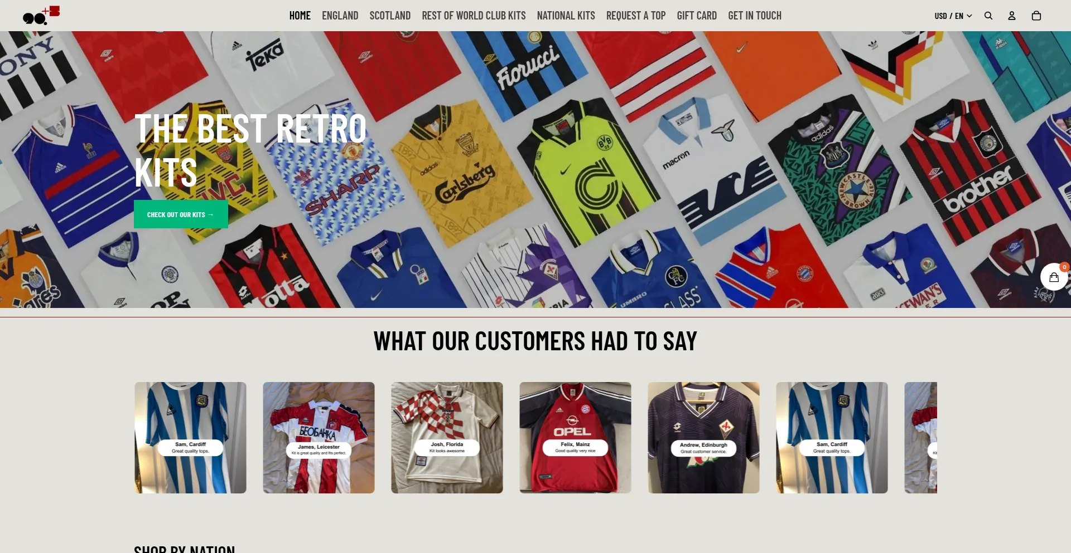Viewport: 1071px width, 553px height.
Task: Go to the Home menu item
Action: click(300, 16)
